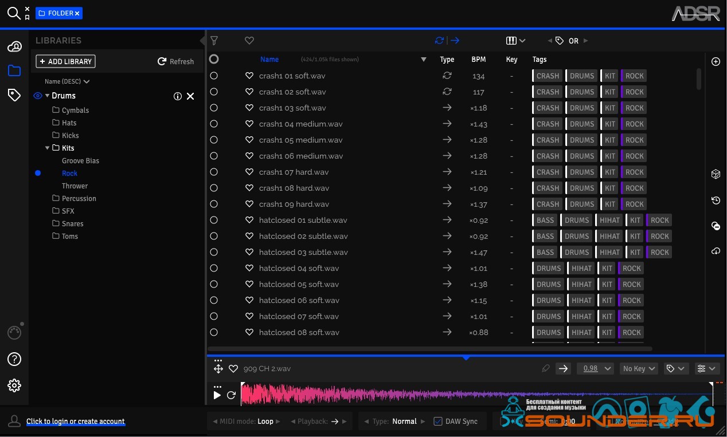Favorite hatclosed 04 soft.wav with its heart
This screenshot has width=727, height=437.
point(249,268)
